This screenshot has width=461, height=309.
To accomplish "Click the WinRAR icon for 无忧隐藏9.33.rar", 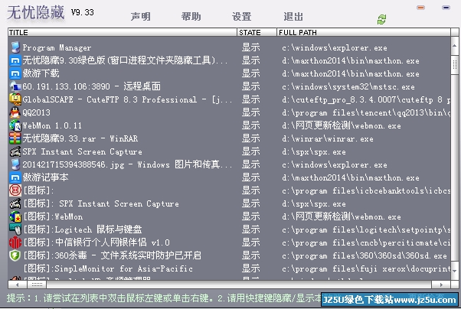I will (x=15, y=138).
